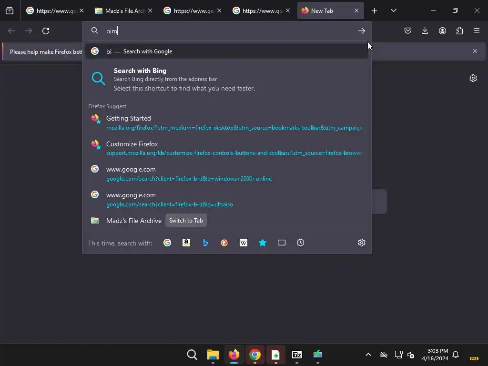Viewport: 488px width, 366px height.
Task: Search this time with Wikipedia
Action: [x=244, y=243]
